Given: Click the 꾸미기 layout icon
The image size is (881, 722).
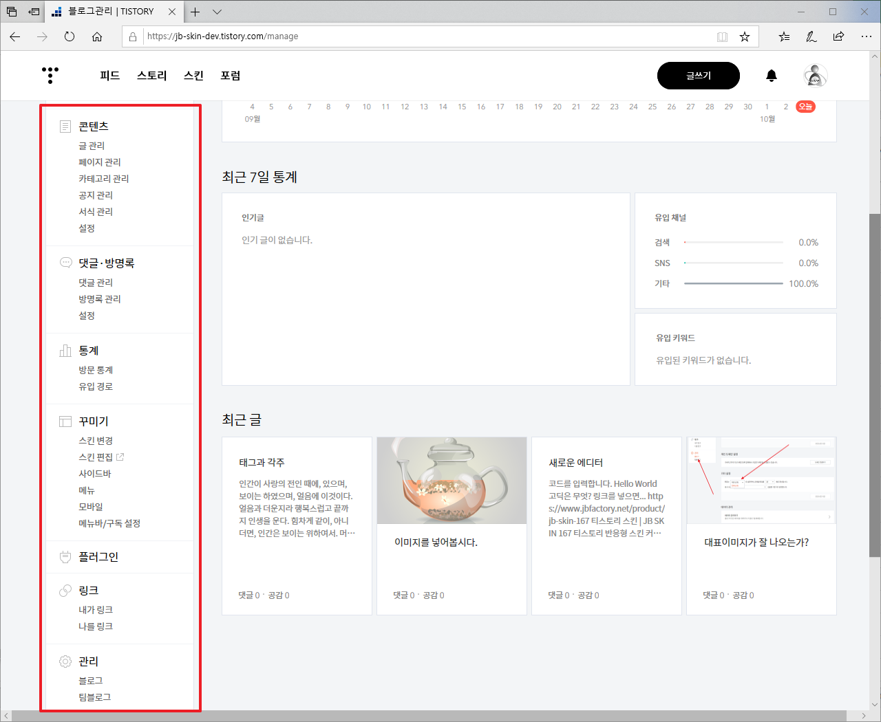Looking at the screenshot, I should point(65,422).
